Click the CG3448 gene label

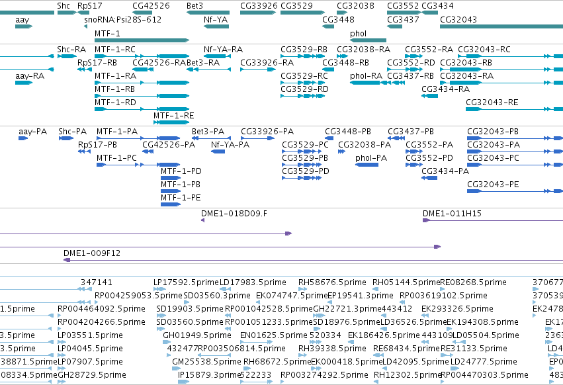click(338, 20)
